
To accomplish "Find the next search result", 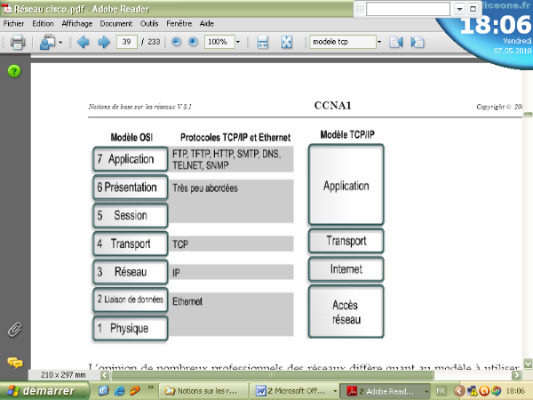I will [x=418, y=42].
